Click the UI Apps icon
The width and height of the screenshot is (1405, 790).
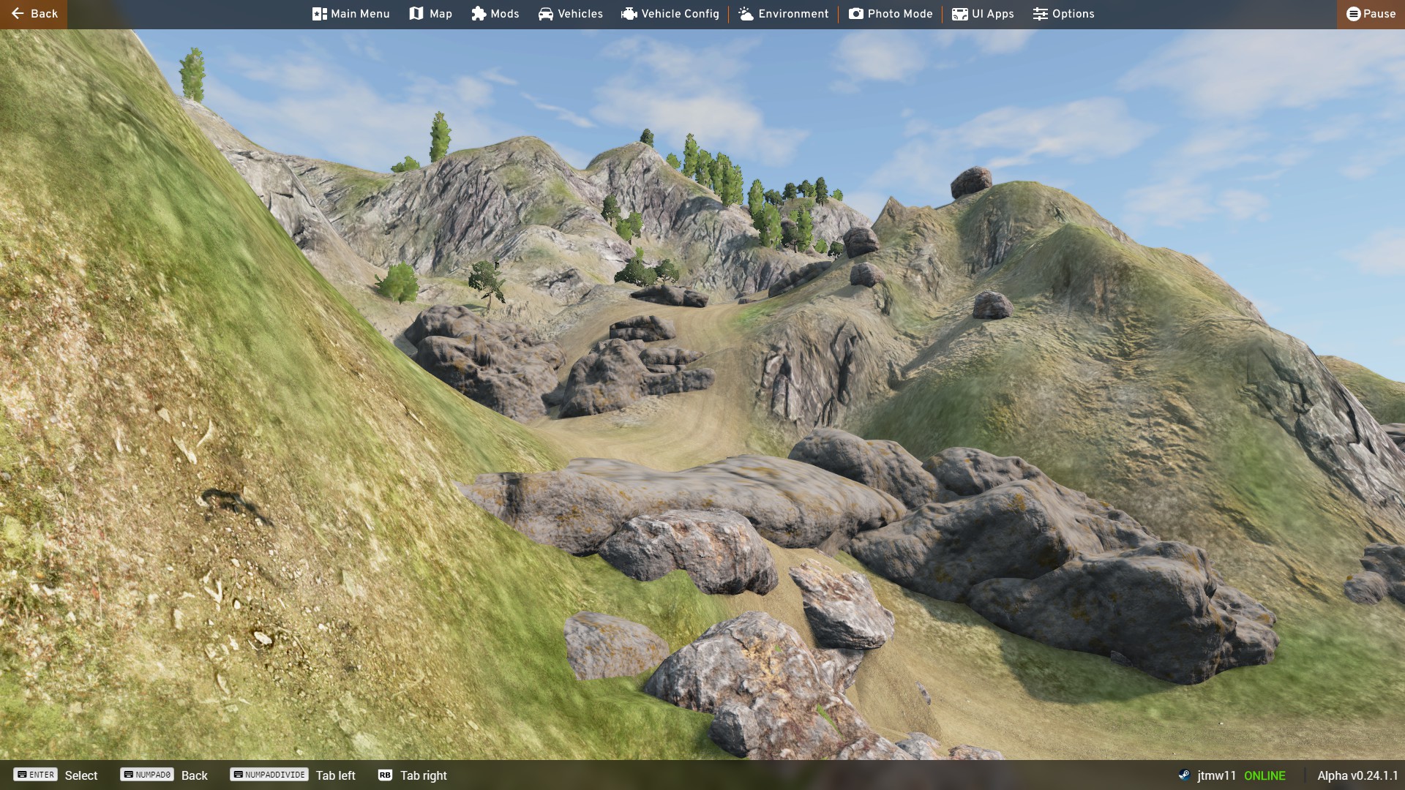[959, 14]
